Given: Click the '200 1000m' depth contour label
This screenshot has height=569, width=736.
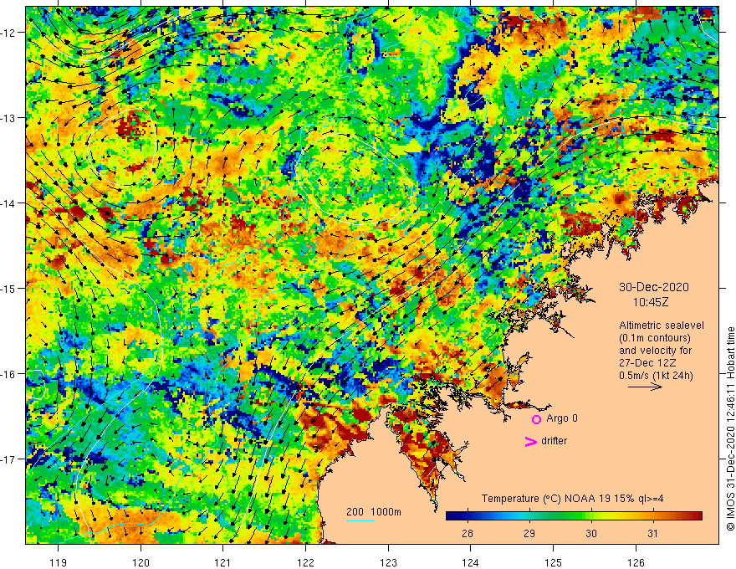Looking at the screenshot, I should pyautogui.click(x=374, y=512).
